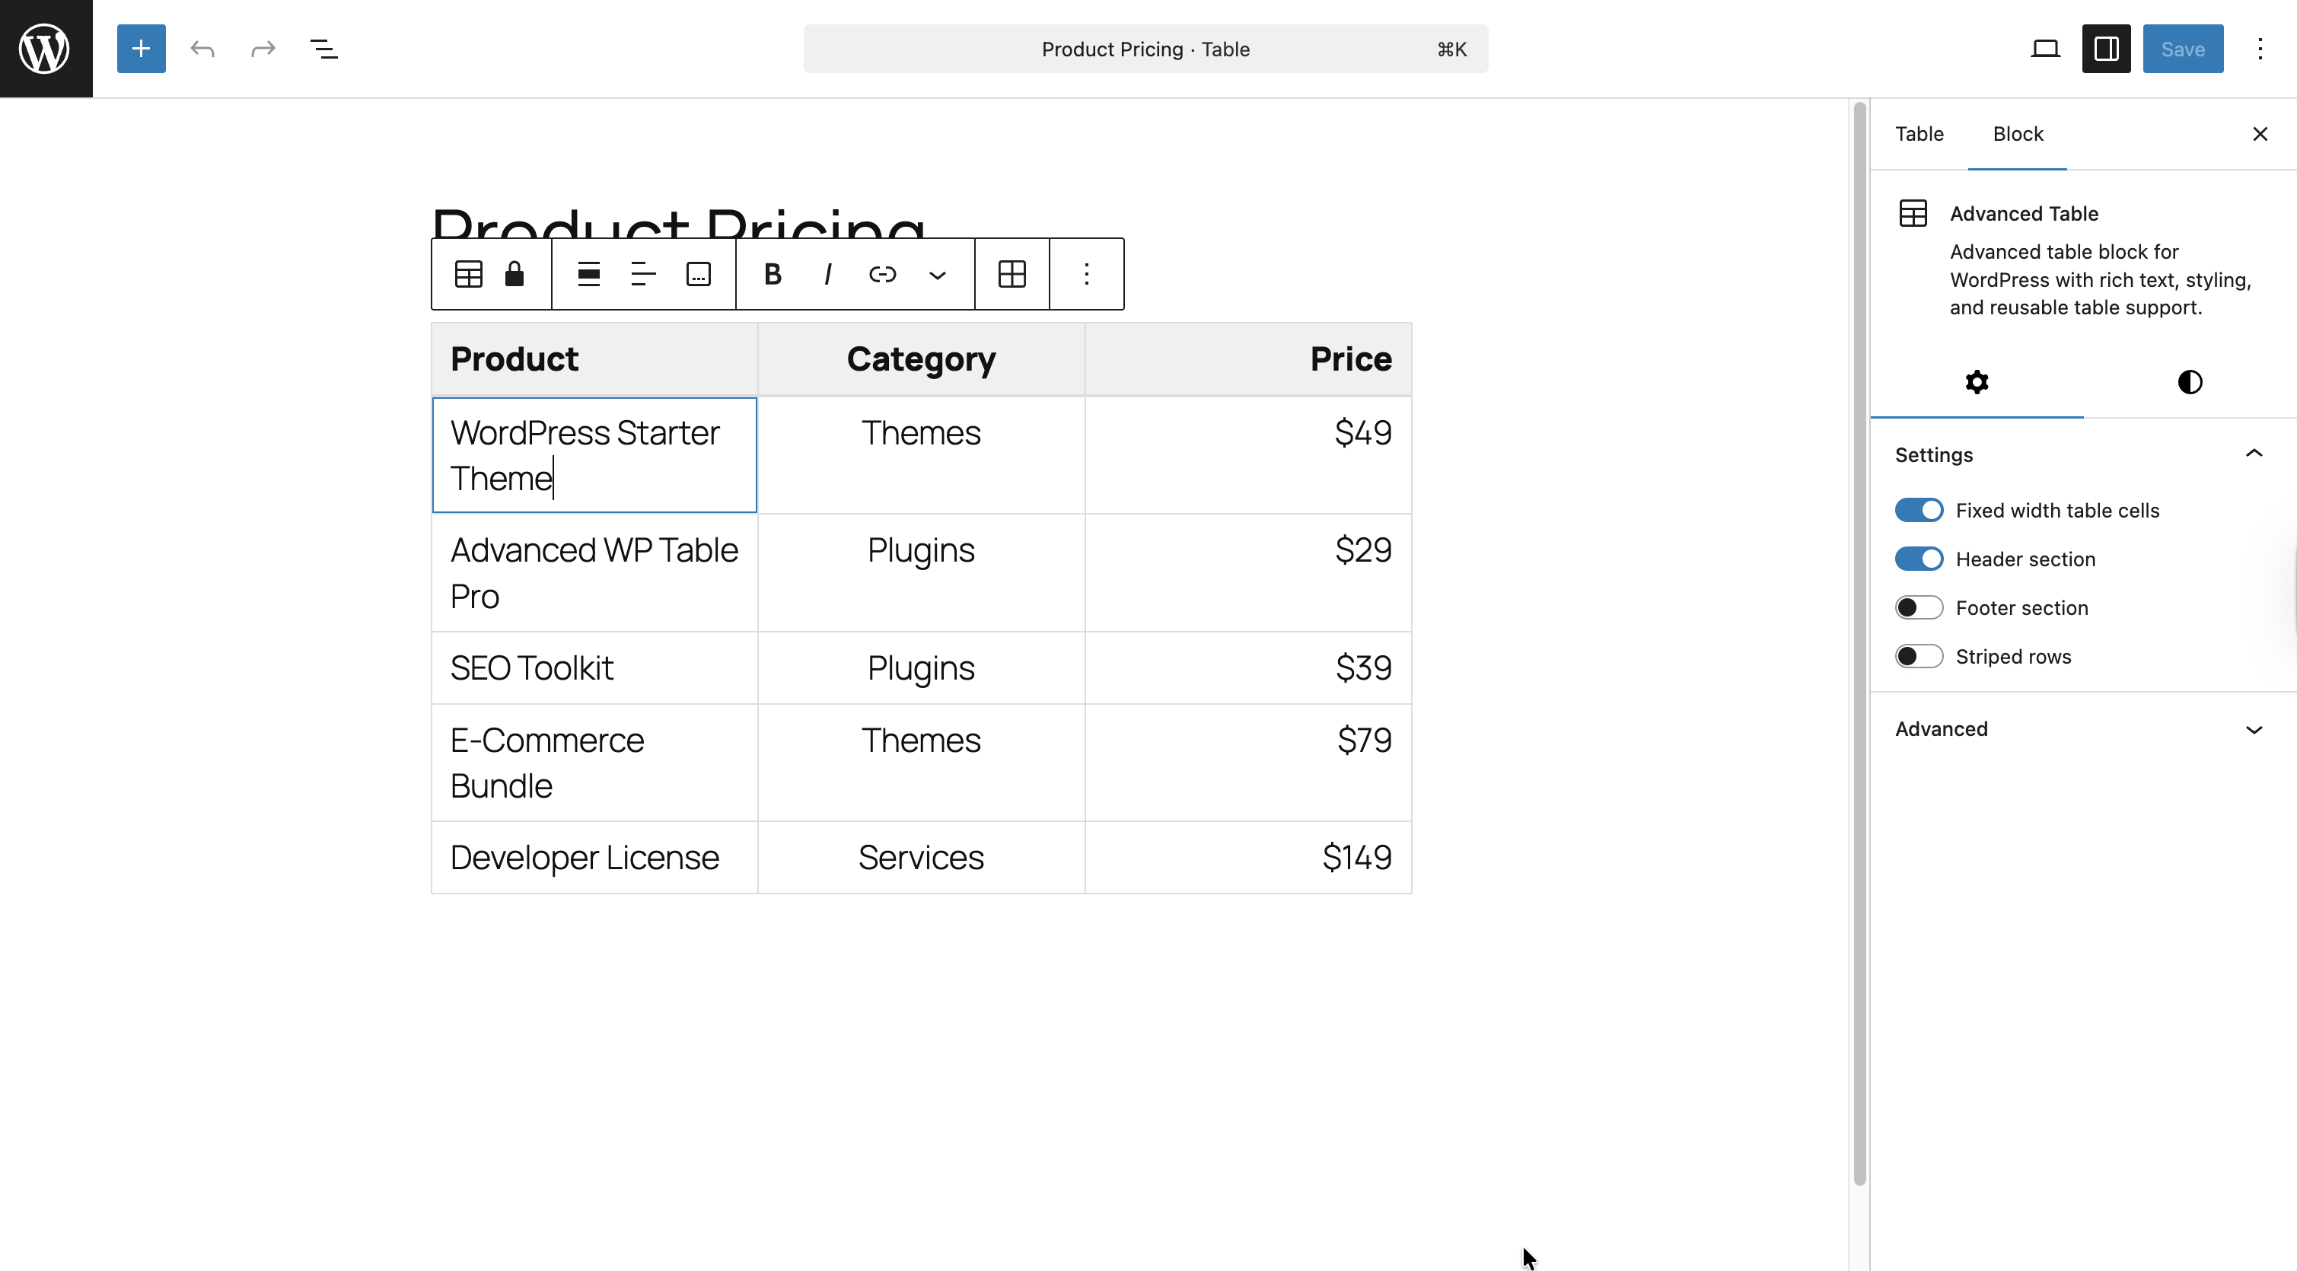The width and height of the screenshot is (2297, 1271).
Task: Click the Themes cell in WordPress Starter row
Action: tap(921, 455)
